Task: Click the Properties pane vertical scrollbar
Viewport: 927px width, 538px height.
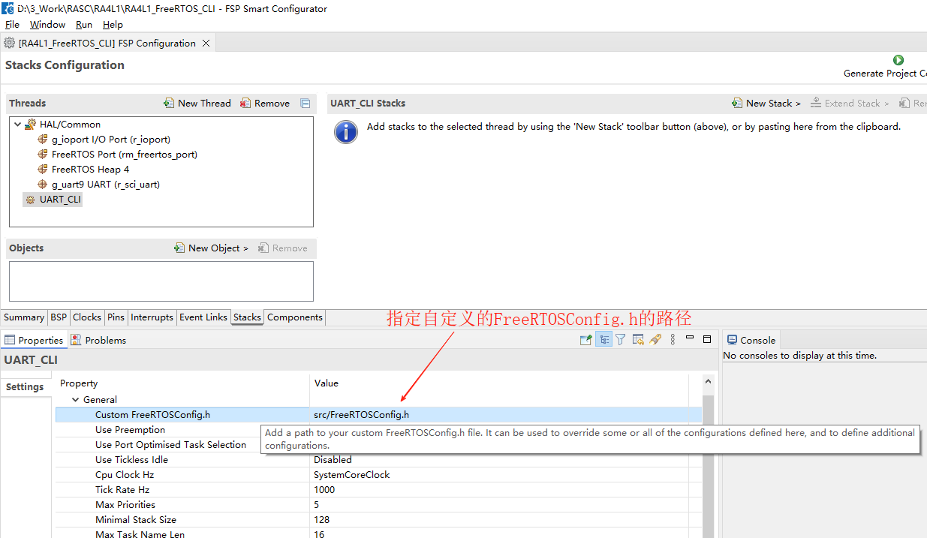Action: (708, 458)
